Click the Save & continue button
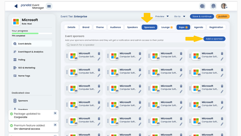The image size is (241, 136). point(202,16)
